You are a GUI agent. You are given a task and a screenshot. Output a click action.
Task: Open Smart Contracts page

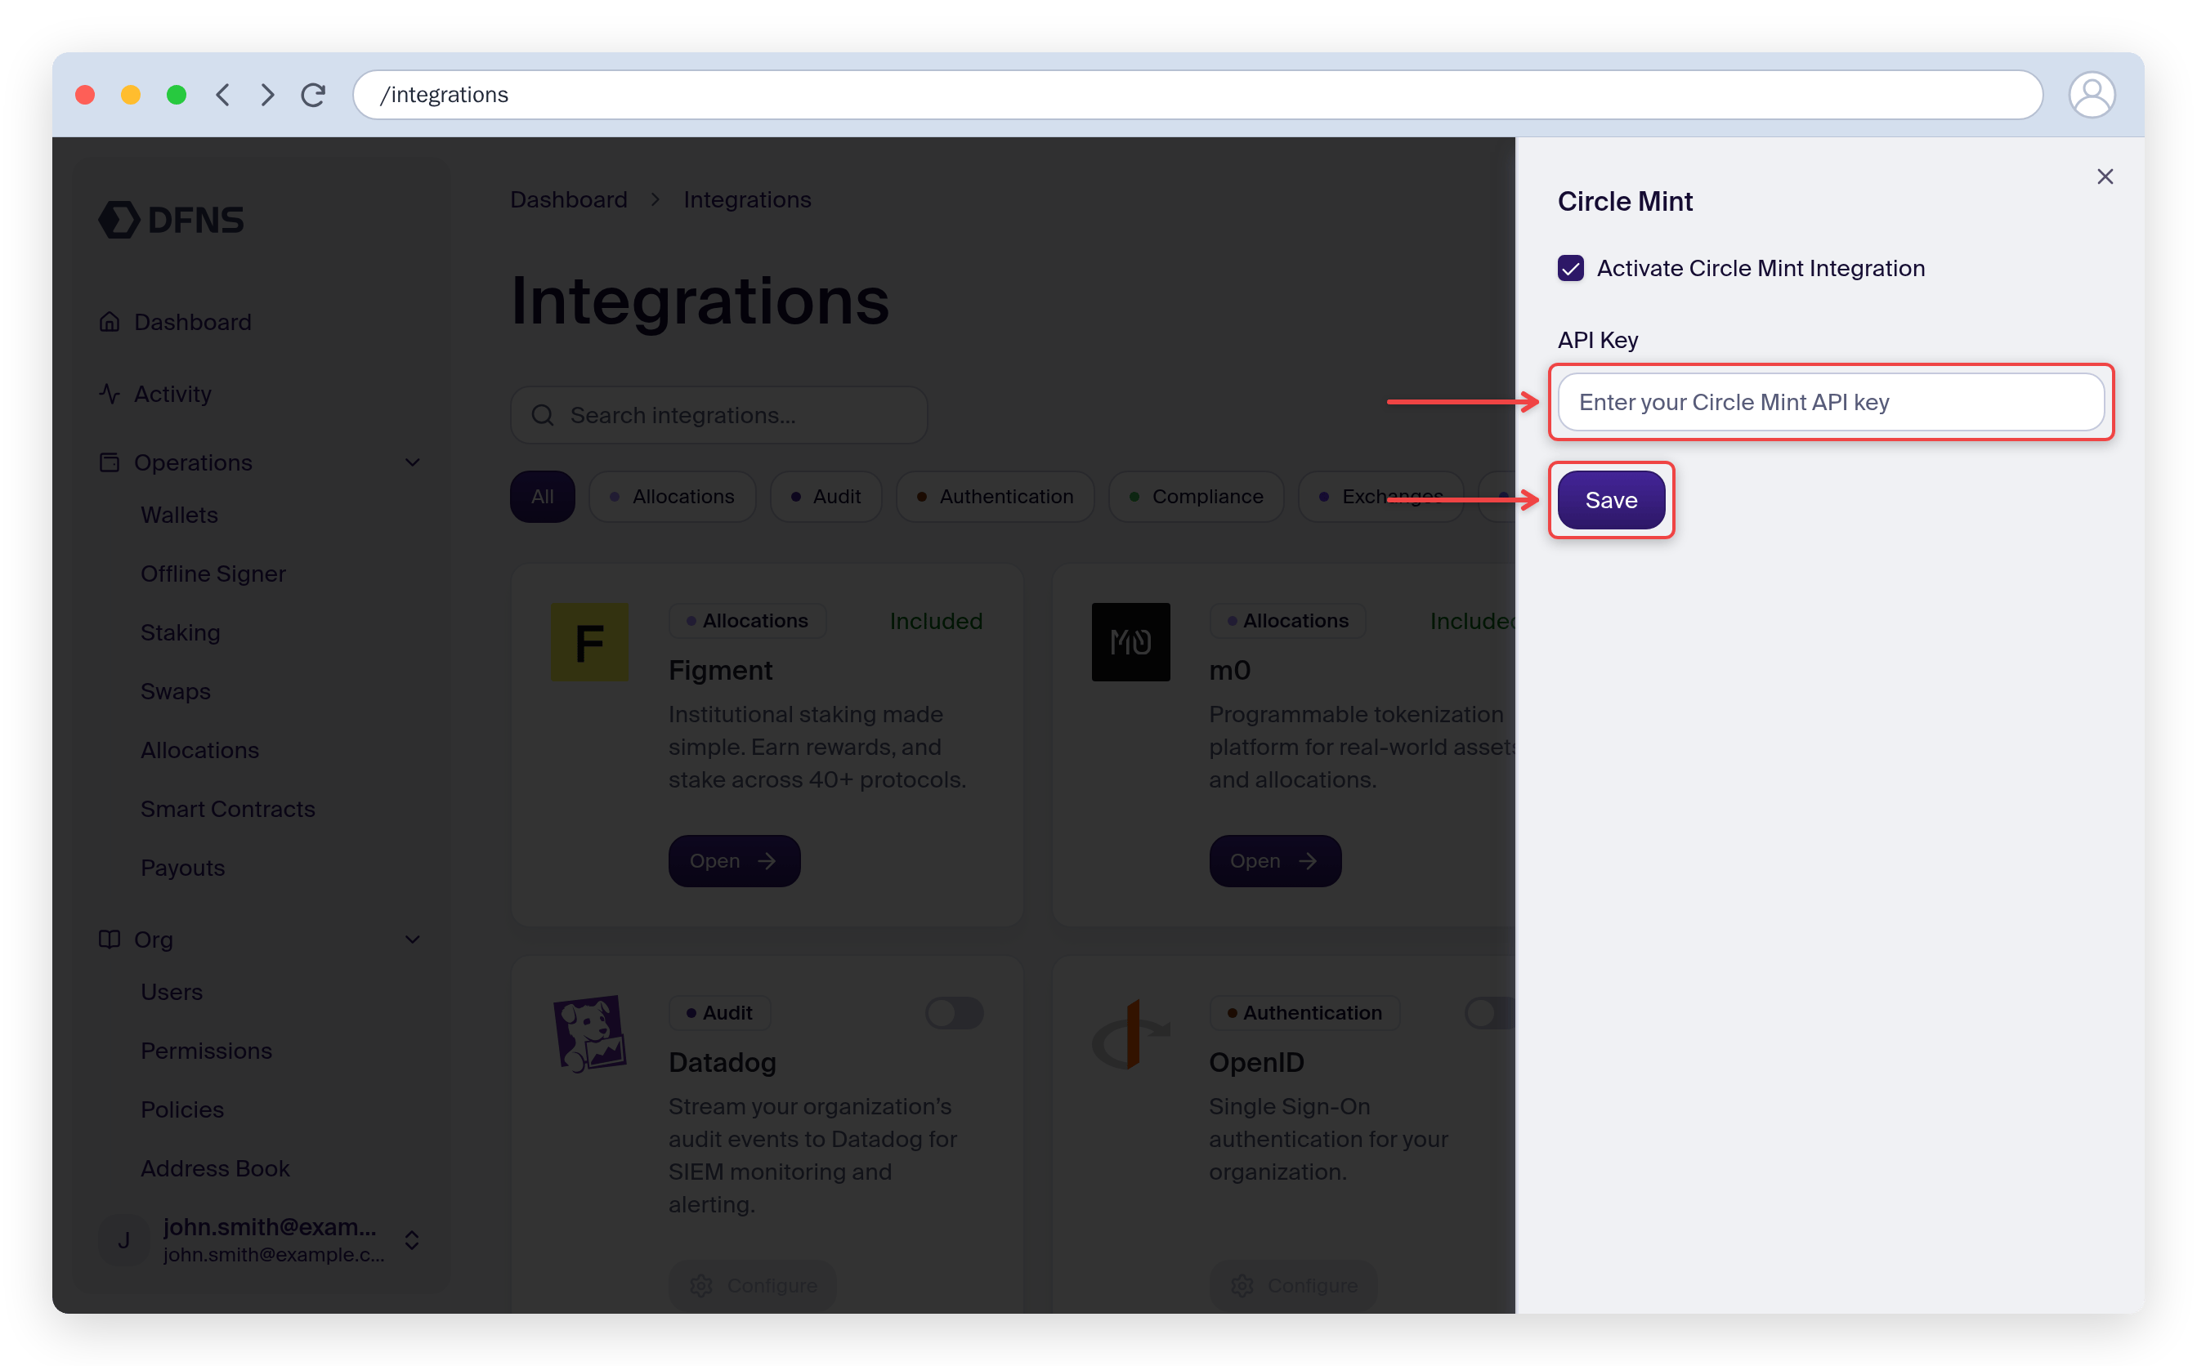point(228,809)
